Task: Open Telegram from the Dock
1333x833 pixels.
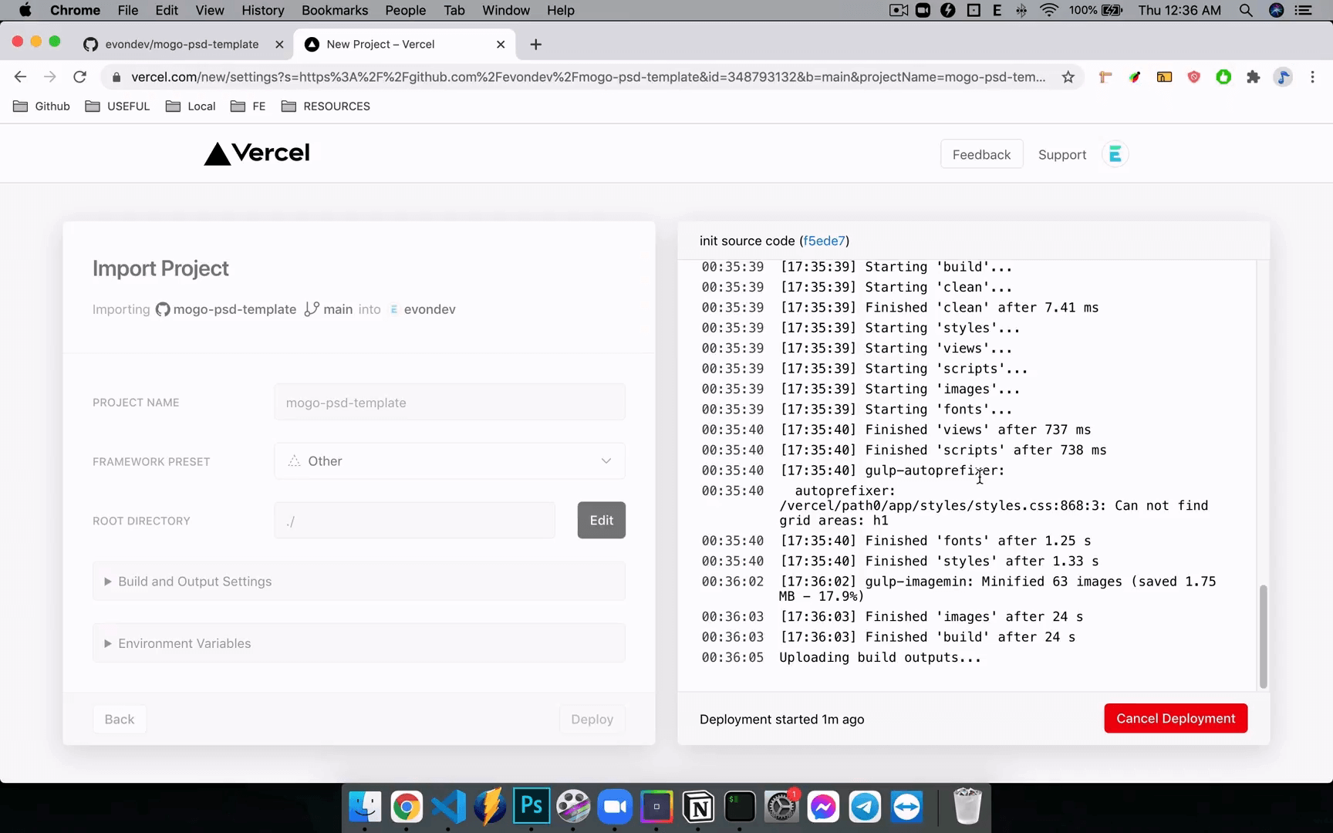Action: (x=865, y=808)
